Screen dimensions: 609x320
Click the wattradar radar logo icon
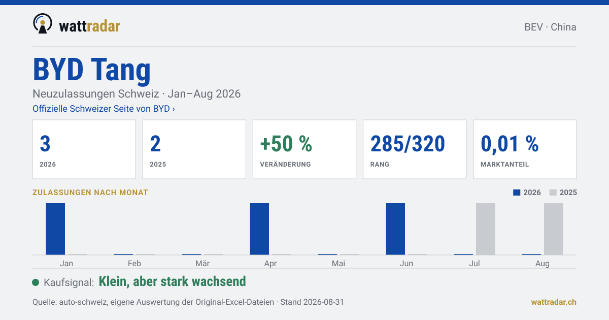[43, 24]
